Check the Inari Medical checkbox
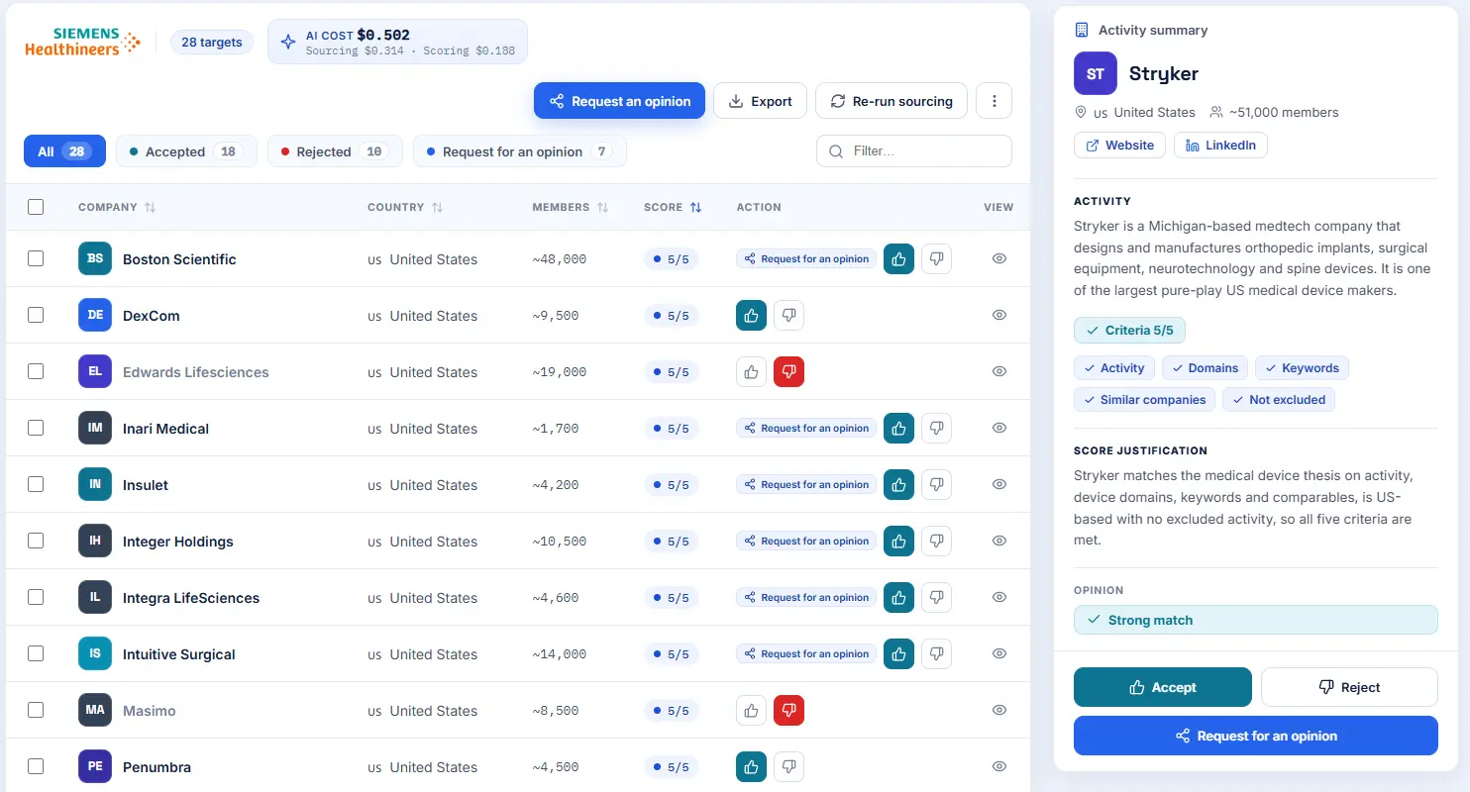 click(x=36, y=428)
